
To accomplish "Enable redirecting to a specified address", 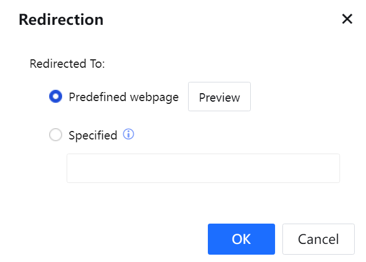I will (x=55, y=136).
